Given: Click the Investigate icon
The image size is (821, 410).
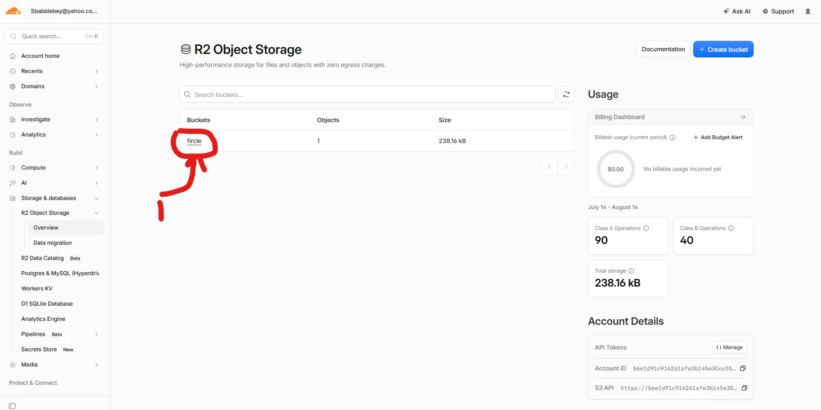Looking at the screenshot, I should coord(13,120).
